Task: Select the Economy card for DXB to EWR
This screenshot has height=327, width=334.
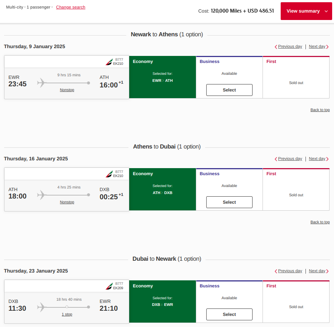Action: pos(162,301)
